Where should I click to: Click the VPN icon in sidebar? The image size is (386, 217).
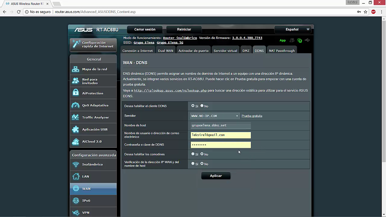point(76,212)
